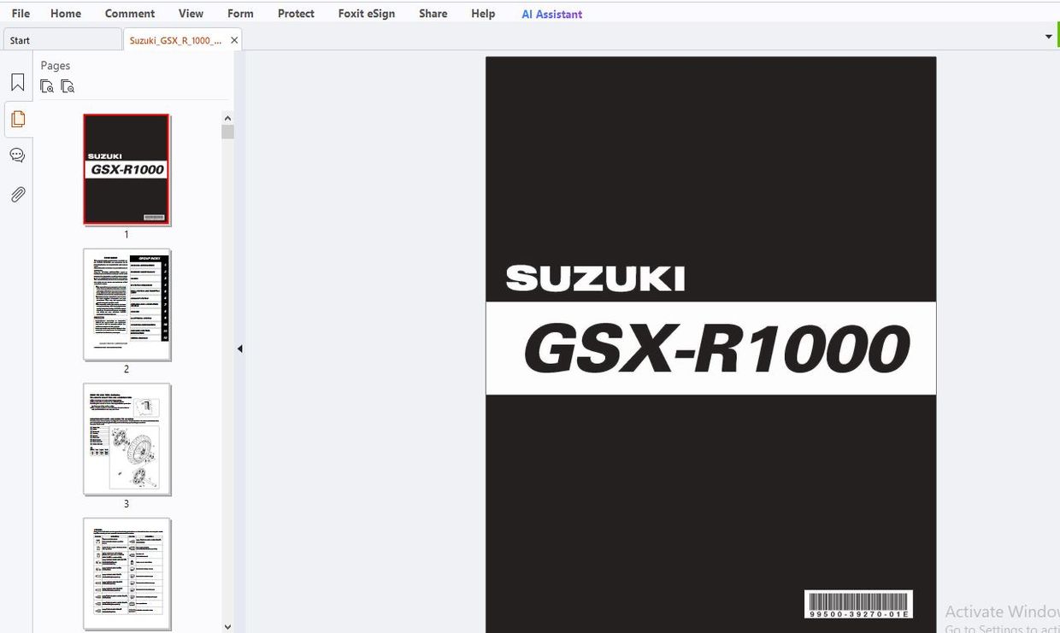
Task: Open the Attachments panel in the sidebar
Action: coord(17,194)
